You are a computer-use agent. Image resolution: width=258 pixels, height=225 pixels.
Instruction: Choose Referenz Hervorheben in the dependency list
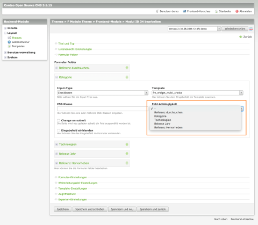[195, 127]
